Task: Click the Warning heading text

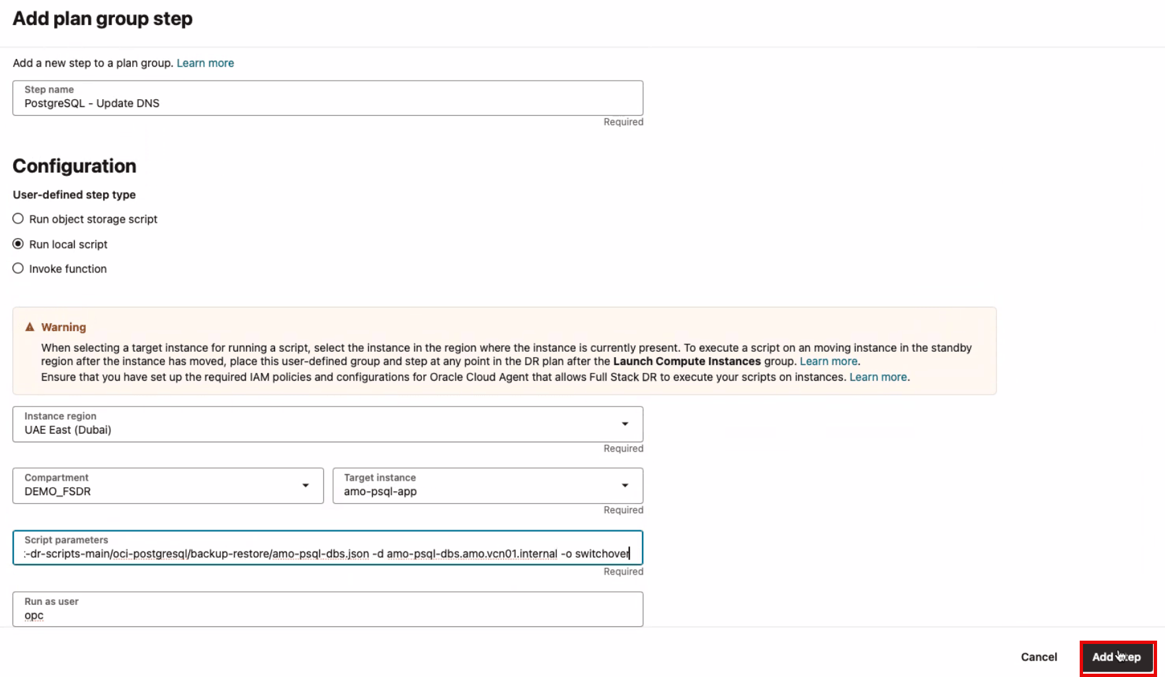Action: (x=63, y=327)
